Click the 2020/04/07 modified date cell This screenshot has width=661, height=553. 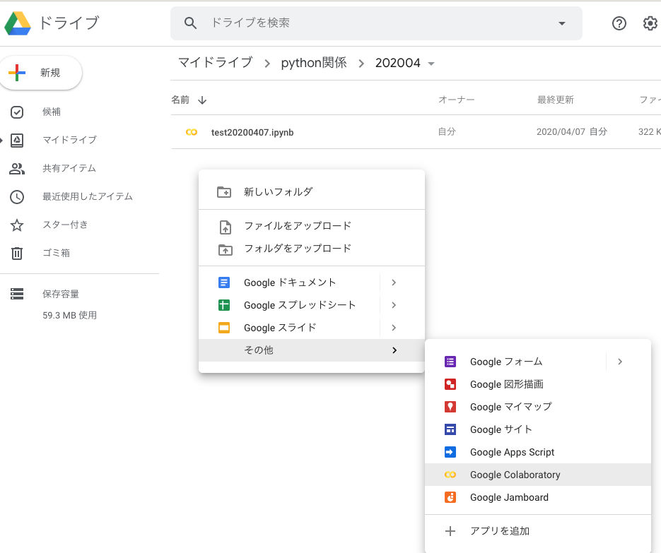[x=572, y=132]
